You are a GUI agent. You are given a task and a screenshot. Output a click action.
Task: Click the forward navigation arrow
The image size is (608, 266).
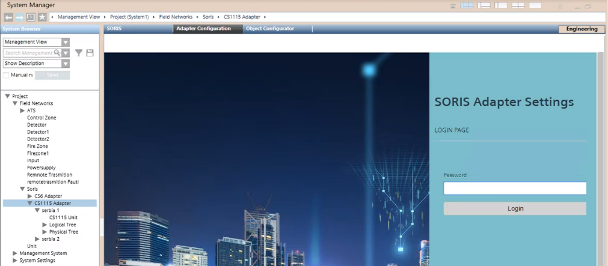(x=19, y=17)
